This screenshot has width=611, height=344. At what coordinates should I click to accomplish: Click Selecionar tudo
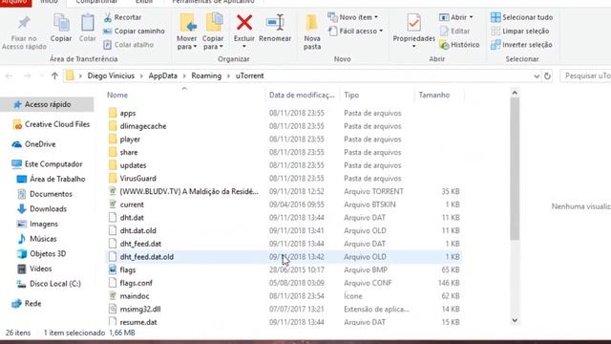tap(522, 17)
